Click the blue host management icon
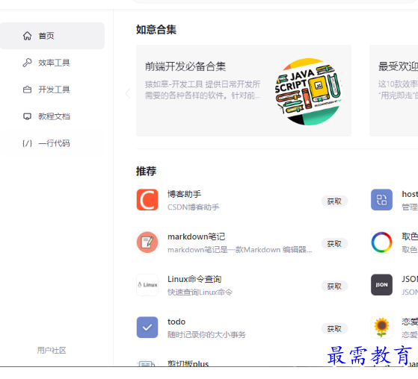The width and height of the screenshot is (418, 379). pos(381,200)
